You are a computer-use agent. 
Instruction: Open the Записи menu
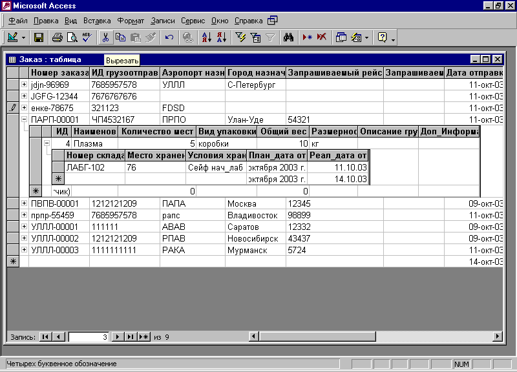point(163,21)
